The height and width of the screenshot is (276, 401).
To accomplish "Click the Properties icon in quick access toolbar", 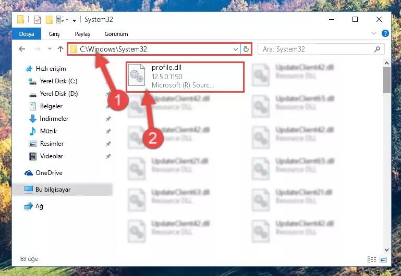I will (x=38, y=19).
